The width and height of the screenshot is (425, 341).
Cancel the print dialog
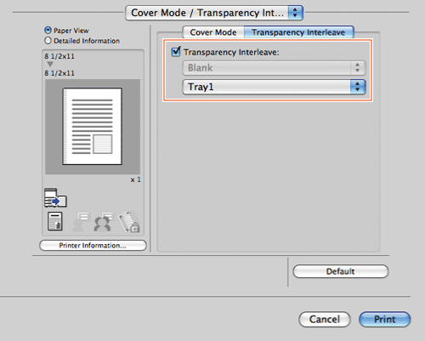pos(325,319)
